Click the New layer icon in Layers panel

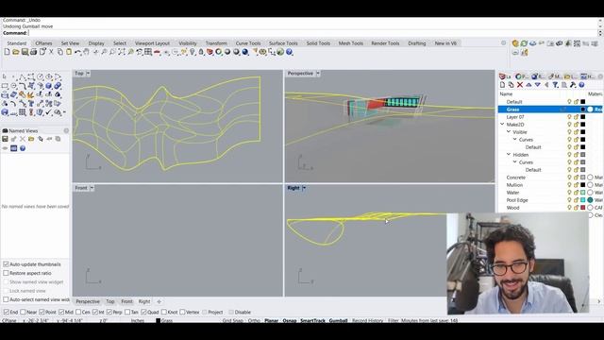click(502, 85)
